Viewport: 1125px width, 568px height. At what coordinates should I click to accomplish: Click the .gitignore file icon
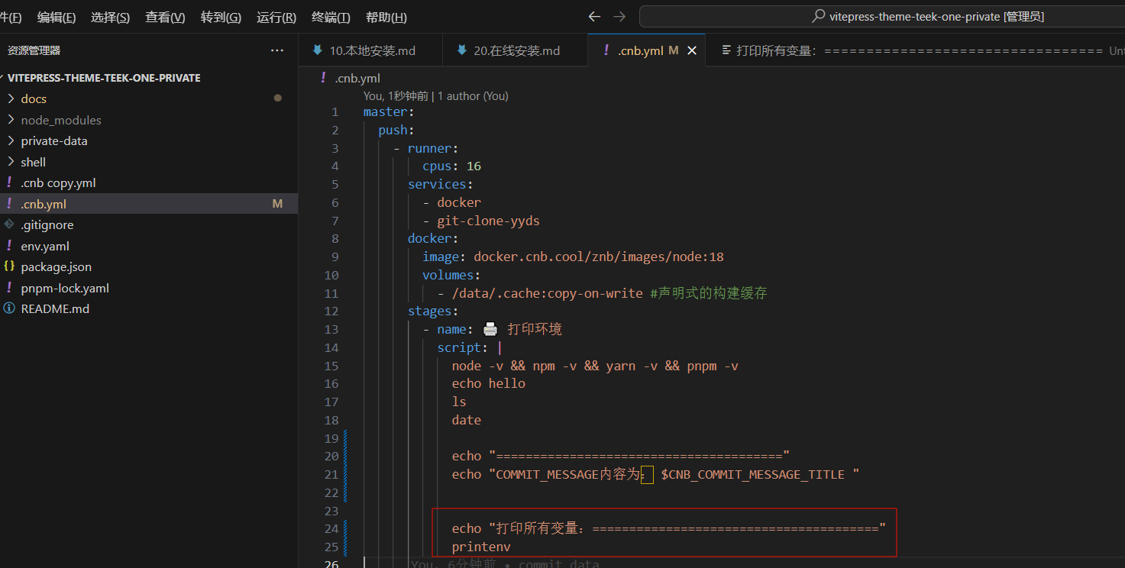point(9,225)
